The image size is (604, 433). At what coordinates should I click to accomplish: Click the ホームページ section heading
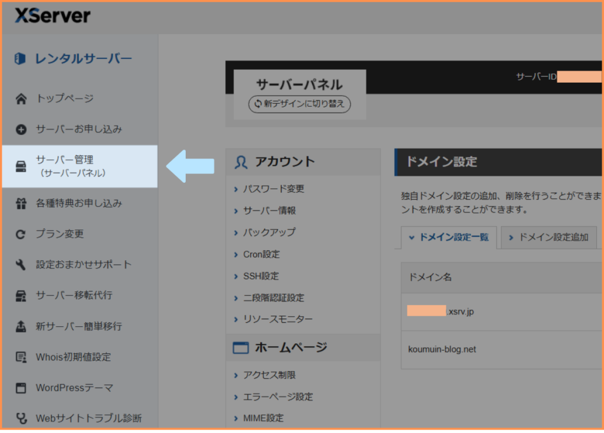(x=291, y=348)
